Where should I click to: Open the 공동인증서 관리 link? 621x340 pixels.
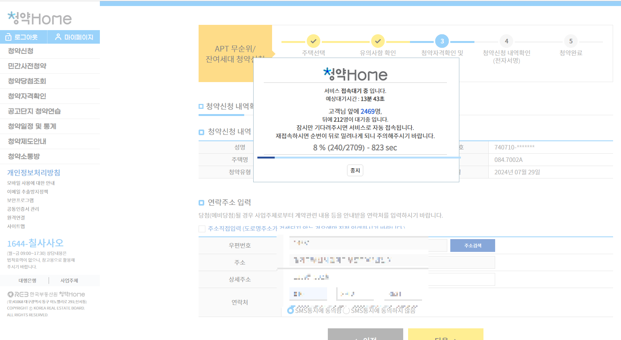pyautogui.click(x=23, y=209)
